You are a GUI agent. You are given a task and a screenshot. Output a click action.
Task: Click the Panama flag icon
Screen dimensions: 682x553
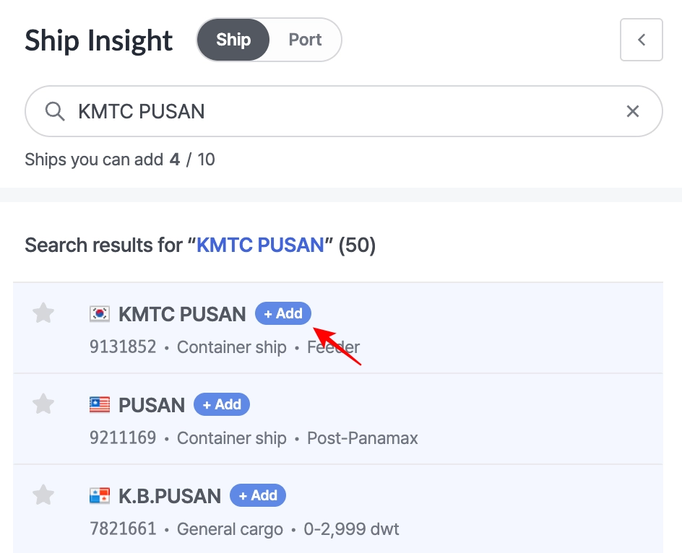click(100, 496)
